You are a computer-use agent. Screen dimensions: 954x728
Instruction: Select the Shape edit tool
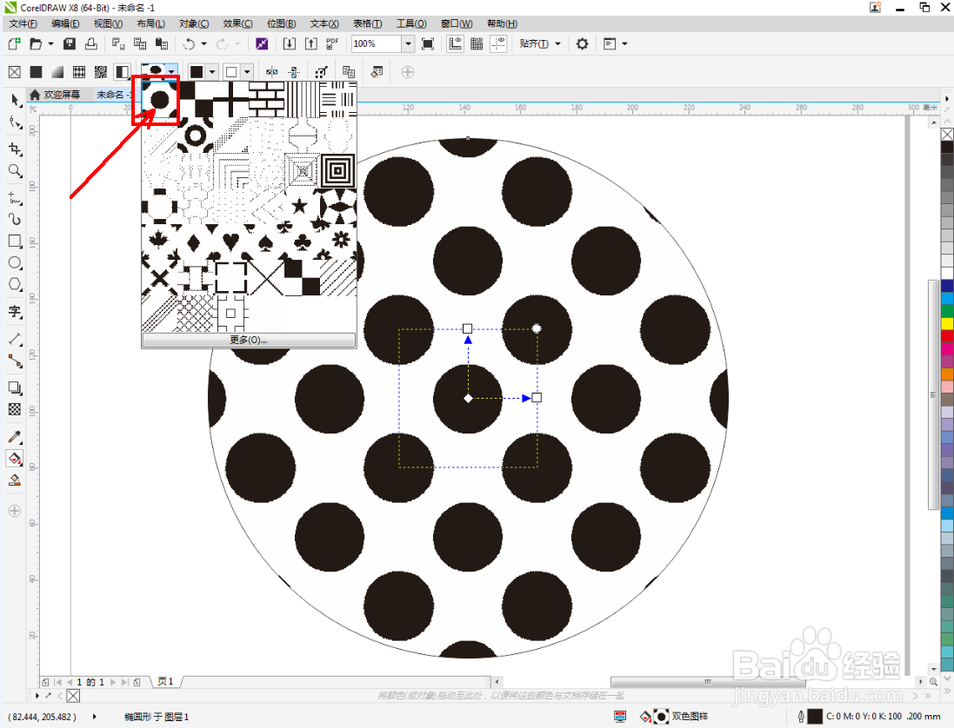coord(15,122)
